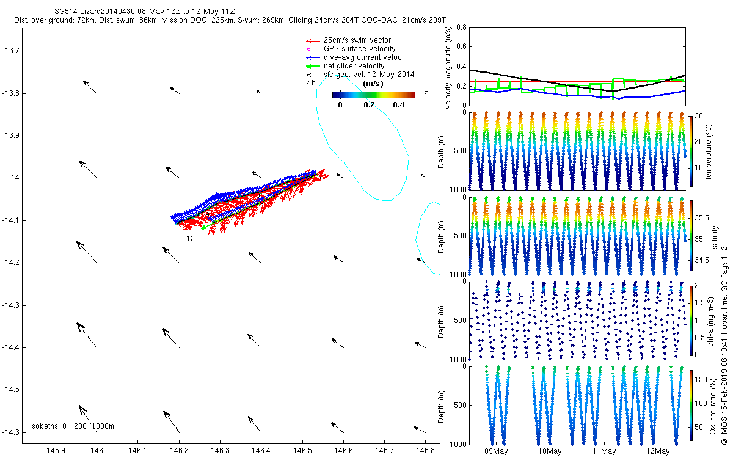Click the '09May' date tick

[x=496, y=451]
